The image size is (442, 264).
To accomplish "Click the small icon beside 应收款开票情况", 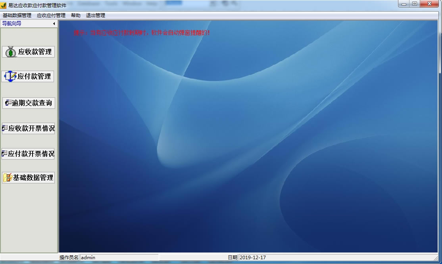I will pos(4,128).
